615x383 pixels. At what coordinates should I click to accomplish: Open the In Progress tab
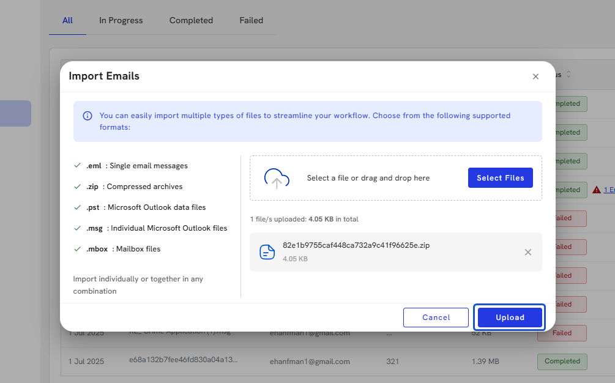click(x=121, y=20)
